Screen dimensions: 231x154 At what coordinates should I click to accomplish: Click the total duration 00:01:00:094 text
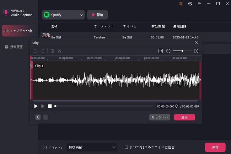[x=190, y=106]
